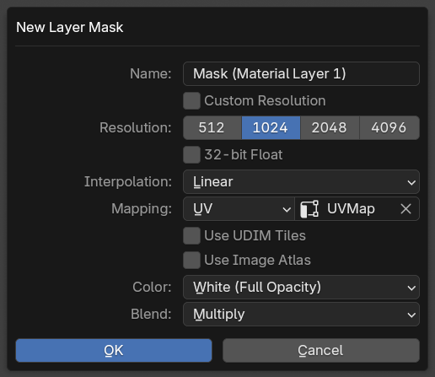Open the Color White (Full Opacity) dropdown
This screenshot has height=377, width=435.
pos(301,287)
